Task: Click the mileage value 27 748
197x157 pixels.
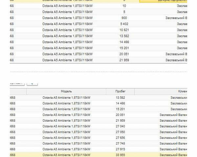Action: click(x=120, y=143)
